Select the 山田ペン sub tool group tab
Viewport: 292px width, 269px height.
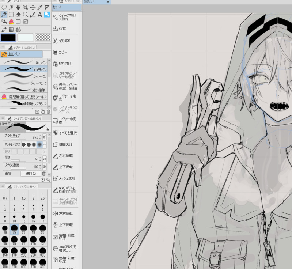click(22, 54)
